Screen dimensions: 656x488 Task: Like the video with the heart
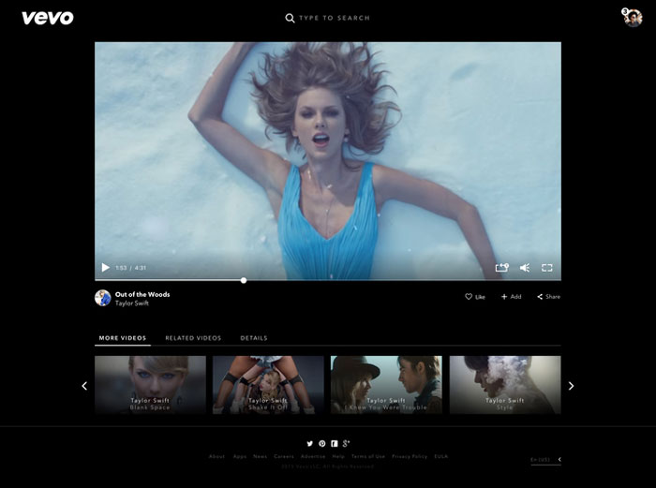tap(475, 297)
